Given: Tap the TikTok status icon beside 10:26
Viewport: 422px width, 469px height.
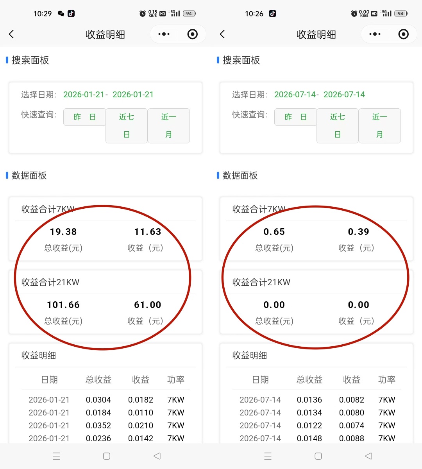Looking at the screenshot, I should click(273, 14).
